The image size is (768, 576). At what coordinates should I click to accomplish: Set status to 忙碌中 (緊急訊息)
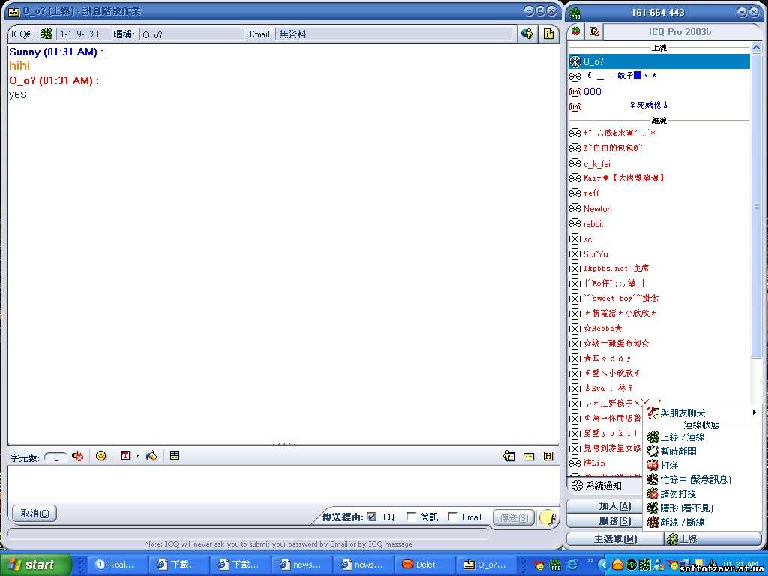point(702,479)
